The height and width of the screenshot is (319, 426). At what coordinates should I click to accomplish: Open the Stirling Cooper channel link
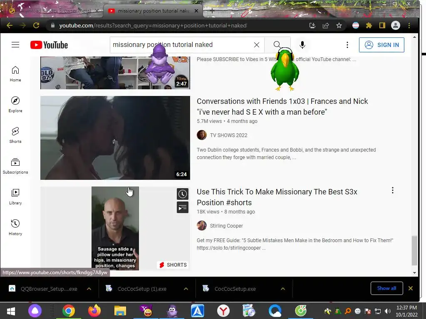click(226, 226)
